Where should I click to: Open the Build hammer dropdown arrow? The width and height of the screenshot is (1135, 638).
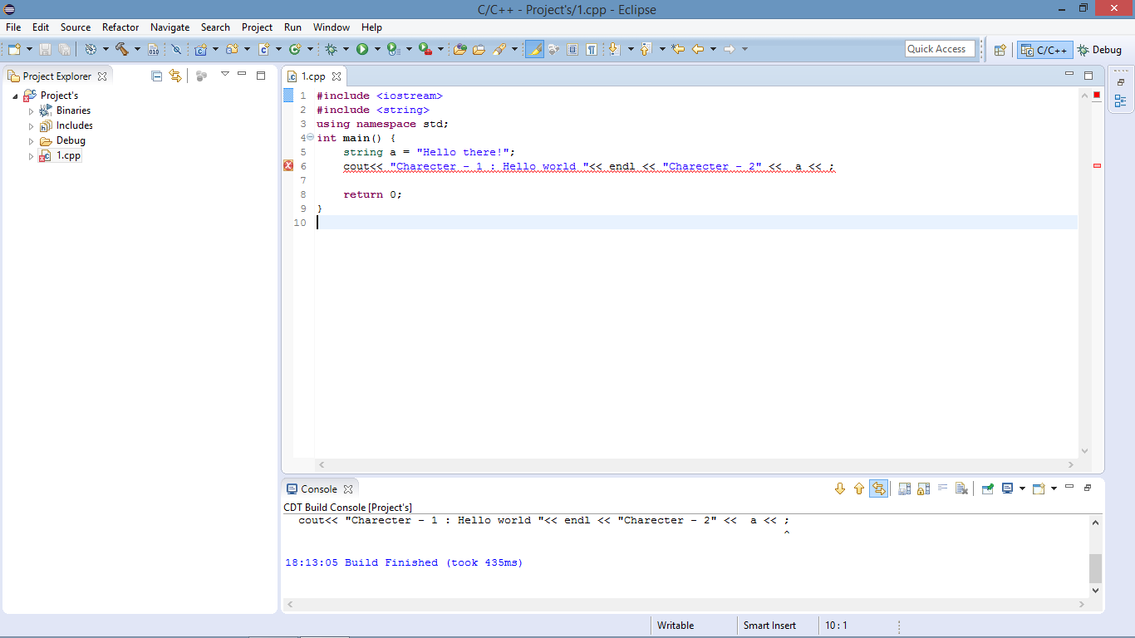tap(137, 49)
